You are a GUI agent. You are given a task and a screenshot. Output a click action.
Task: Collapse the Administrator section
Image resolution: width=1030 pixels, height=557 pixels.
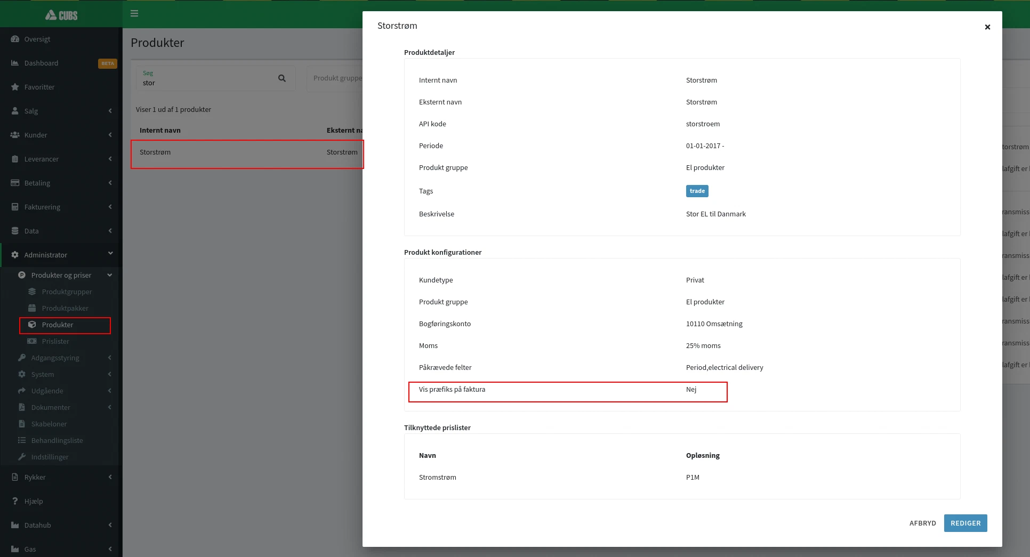(x=110, y=254)
